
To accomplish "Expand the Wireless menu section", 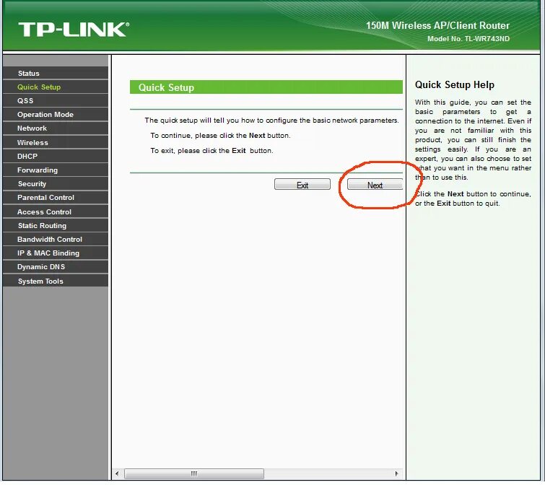I will 56,142.
